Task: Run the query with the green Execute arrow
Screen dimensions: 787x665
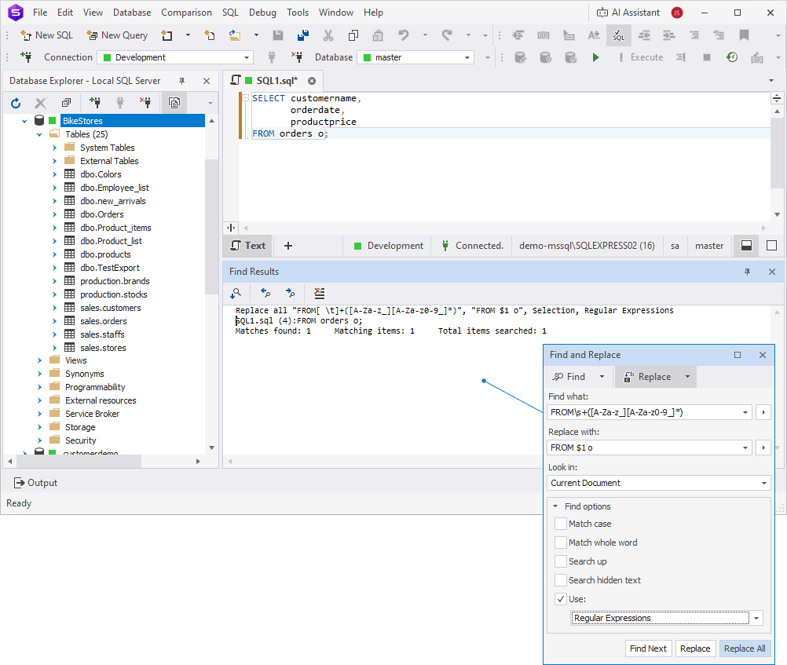Action: [595, 57]
